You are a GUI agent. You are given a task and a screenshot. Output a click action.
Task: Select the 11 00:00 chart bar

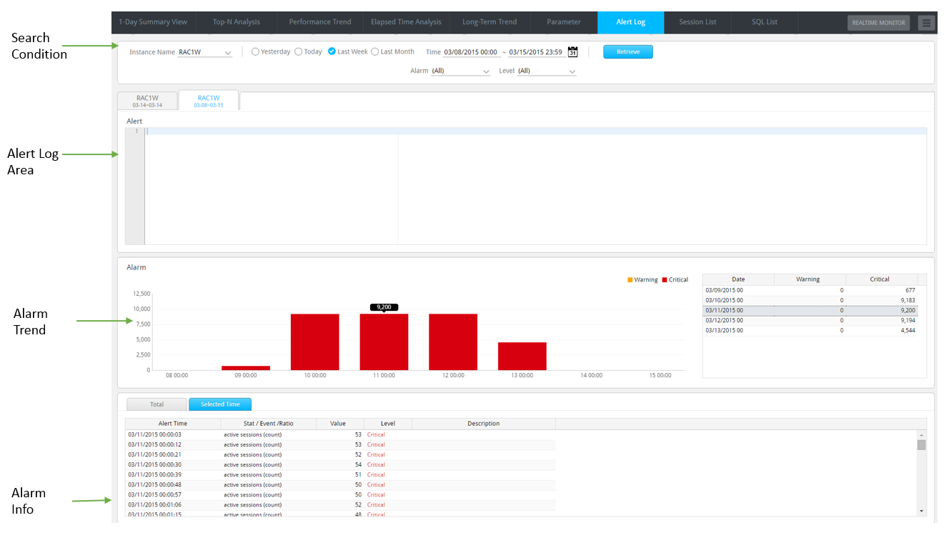pyautogui.click(x=384, y=342)
